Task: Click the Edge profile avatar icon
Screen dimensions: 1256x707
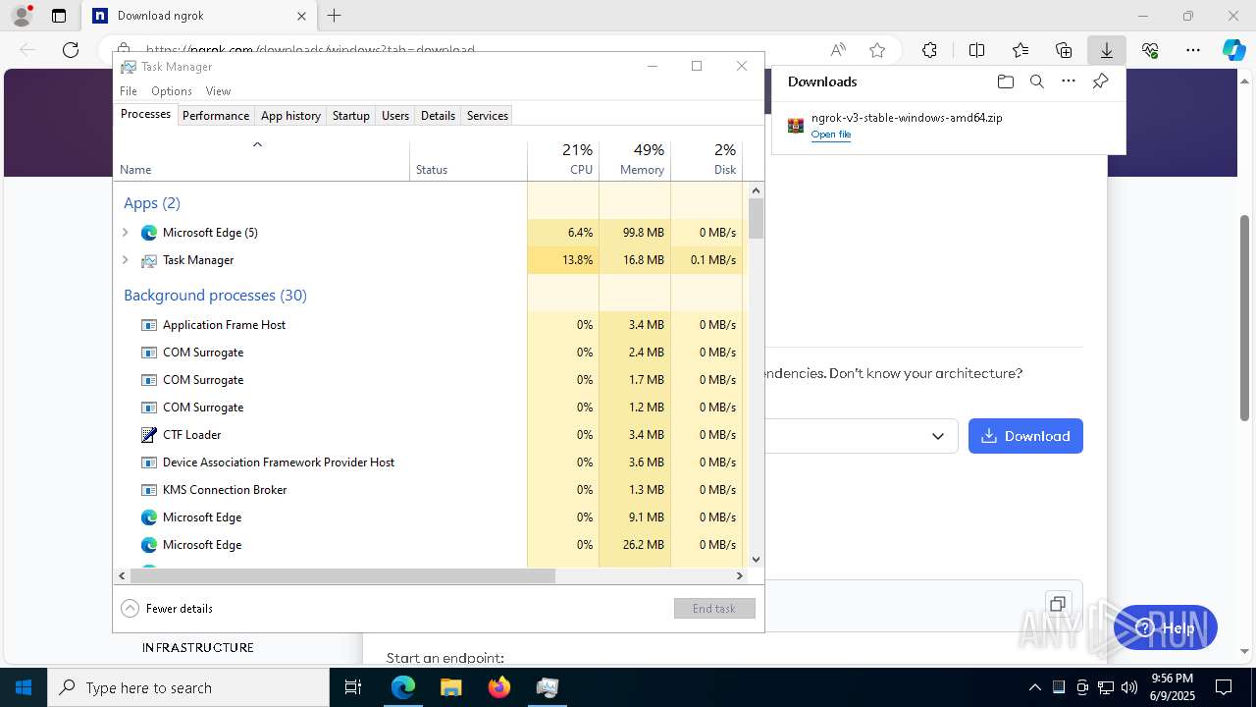Action: pos(22,16)
